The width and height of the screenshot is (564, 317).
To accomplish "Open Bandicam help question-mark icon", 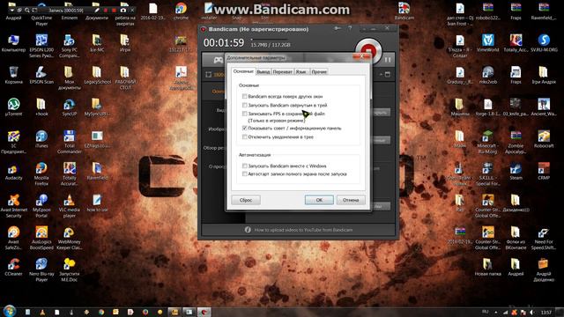I will [x=350, y=29].
